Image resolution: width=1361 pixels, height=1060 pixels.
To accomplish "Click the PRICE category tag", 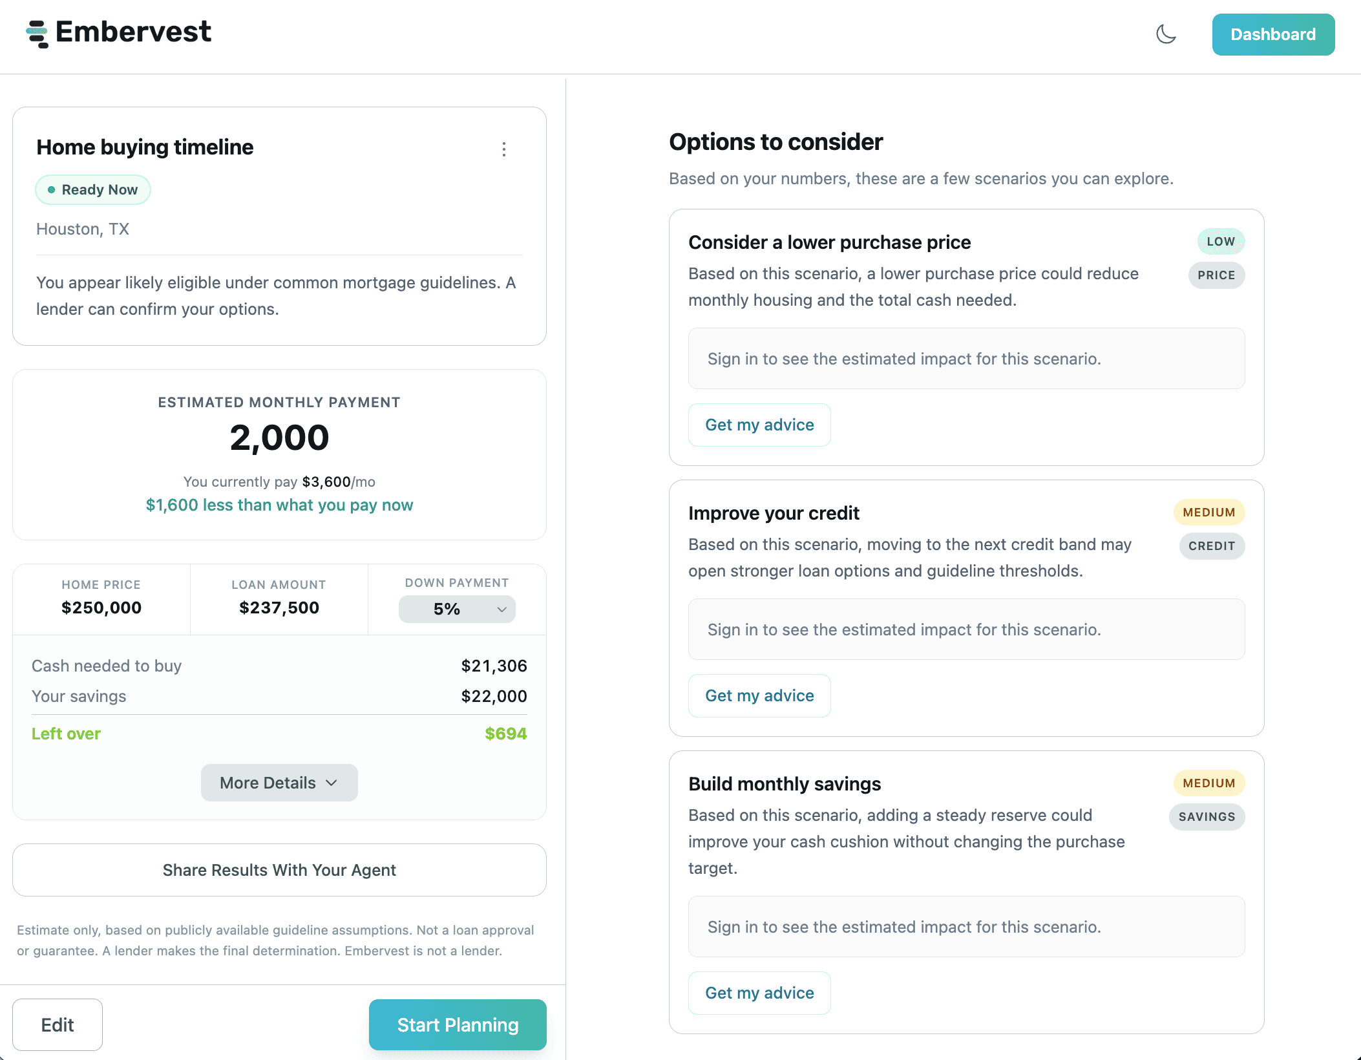I will 1216,275.
